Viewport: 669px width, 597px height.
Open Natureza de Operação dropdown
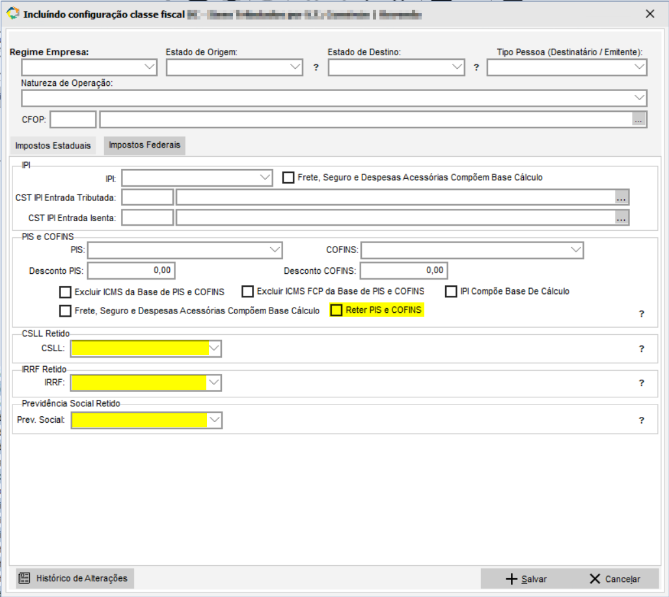pos(334,98)
